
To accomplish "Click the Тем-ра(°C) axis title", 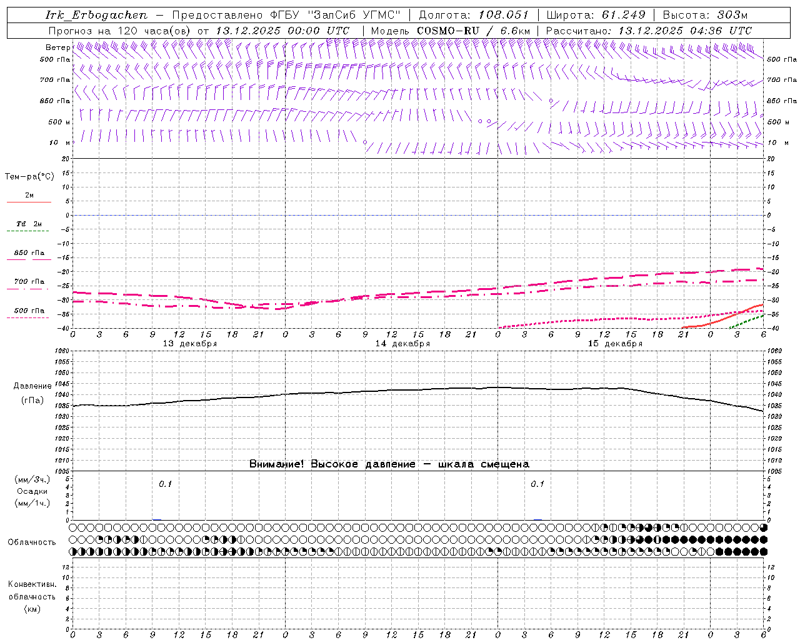I will tap(29, 177).
